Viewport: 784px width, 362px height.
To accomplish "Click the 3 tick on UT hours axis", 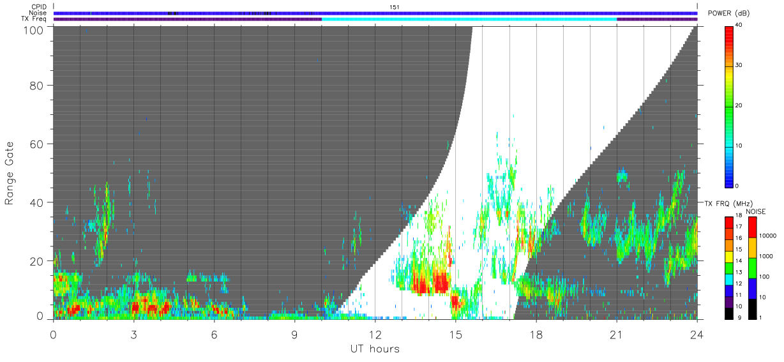I will (x=134, y=334).
